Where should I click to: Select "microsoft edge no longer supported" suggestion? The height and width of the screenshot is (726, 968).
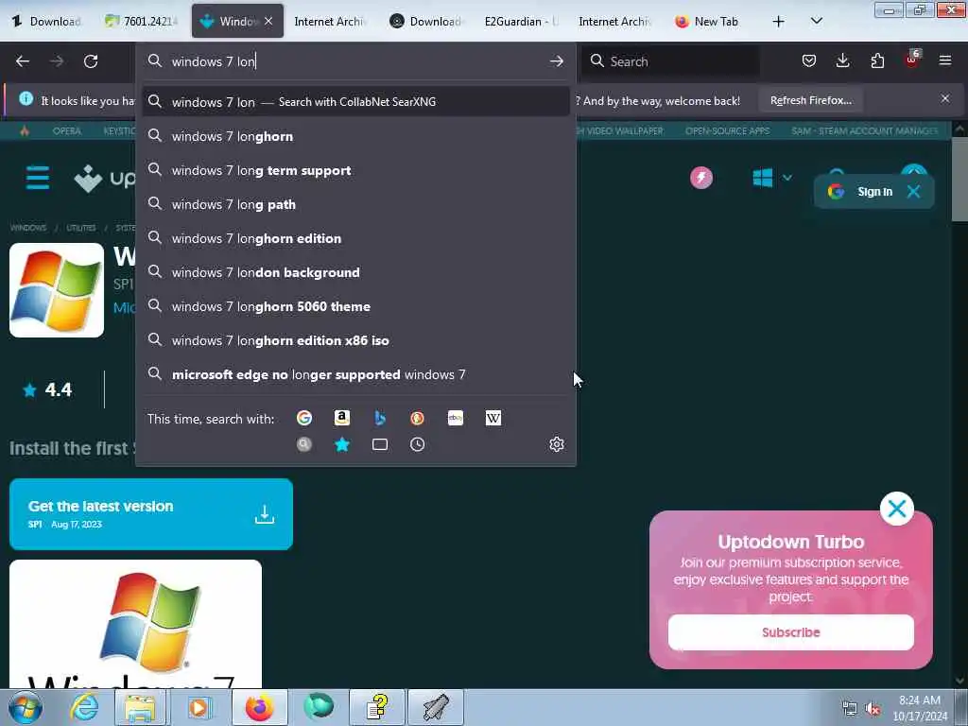click(x=355, y=374)
